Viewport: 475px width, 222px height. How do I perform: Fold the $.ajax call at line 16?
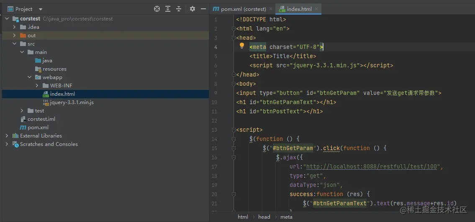click(x=234, y=157)
